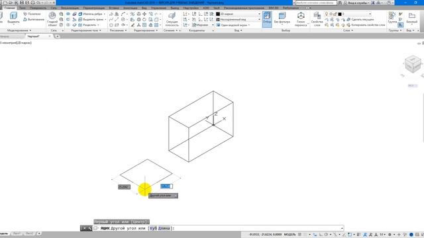Expand the Редактирование тела panel

(86, 30)
